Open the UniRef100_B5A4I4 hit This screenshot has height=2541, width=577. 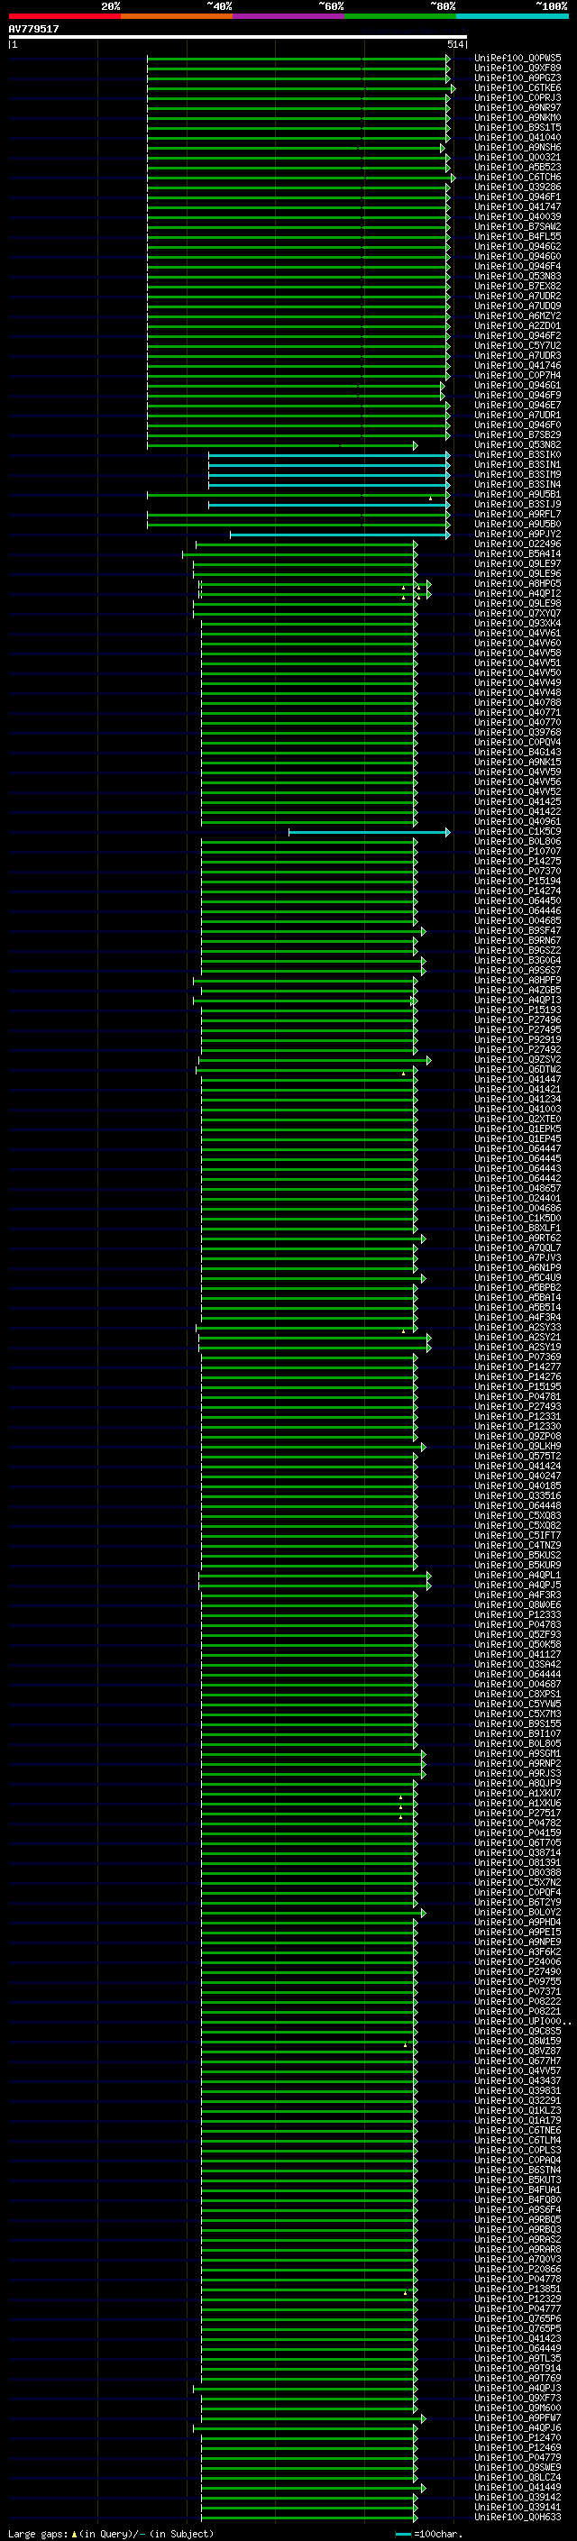517,554
